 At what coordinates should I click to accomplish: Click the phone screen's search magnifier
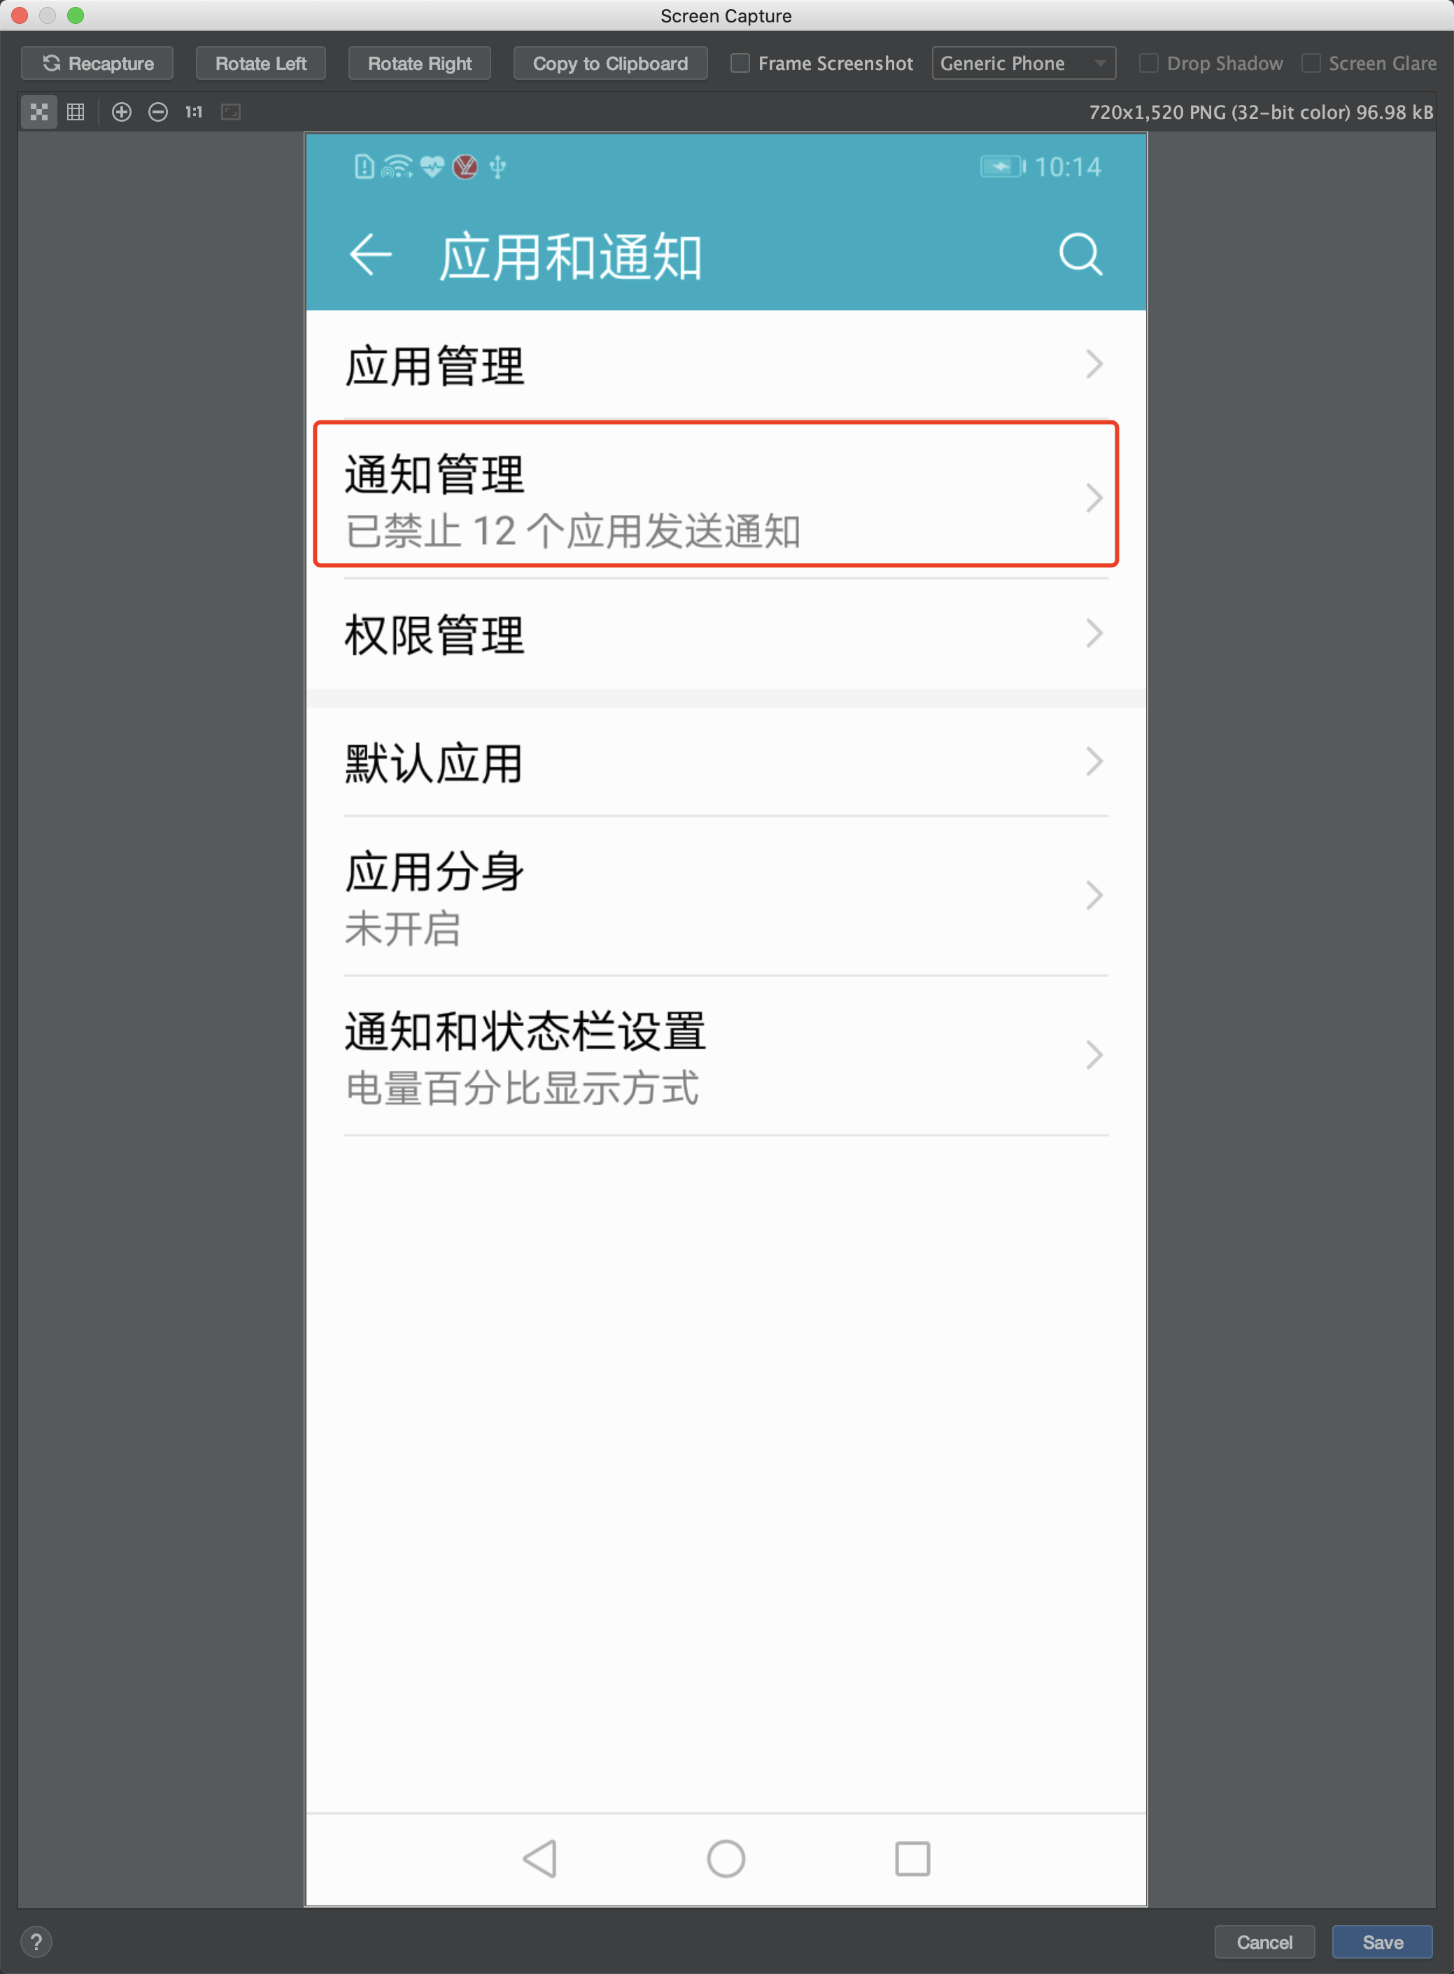(x=1080, y=255)
